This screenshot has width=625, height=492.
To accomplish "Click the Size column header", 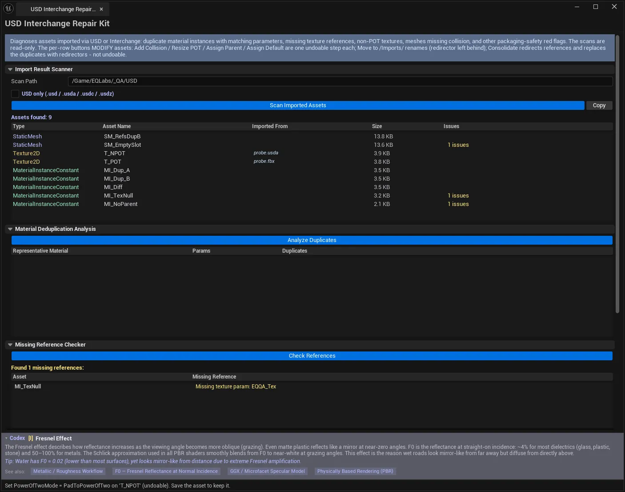I will click(377, 126).
